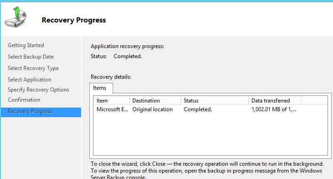Click the Application recovery progress label
333x179 pixels.
coord(127,47)
